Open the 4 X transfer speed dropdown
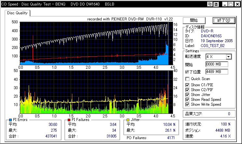This screenshot has height=144, width=242. point(228,57)
